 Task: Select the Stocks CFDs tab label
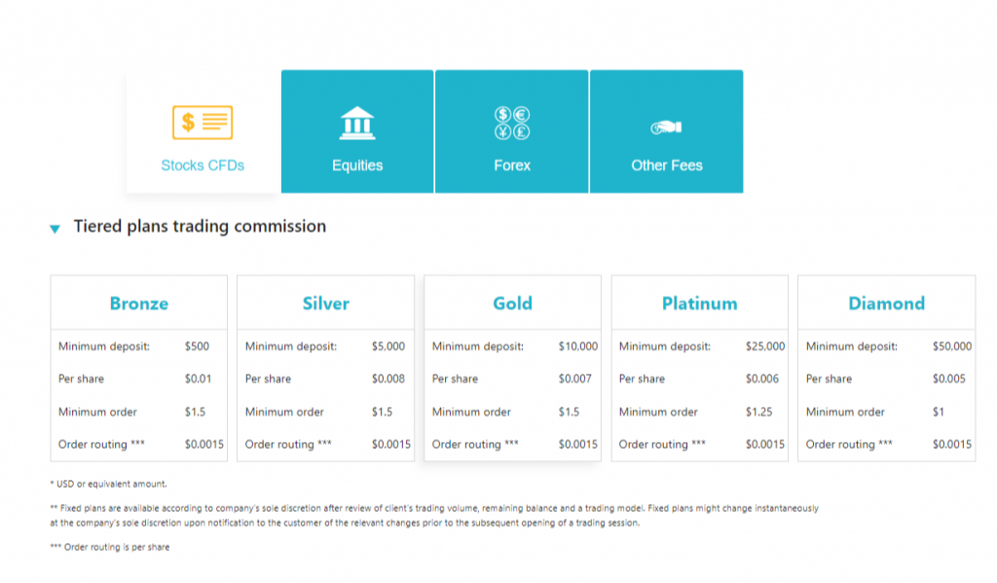pyautogui.click(x=203, y=165)
